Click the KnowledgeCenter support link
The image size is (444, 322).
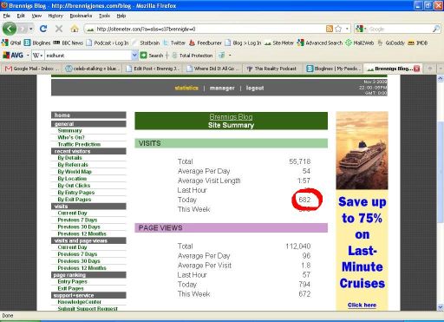pyautogui.click(x=79, y=302)
